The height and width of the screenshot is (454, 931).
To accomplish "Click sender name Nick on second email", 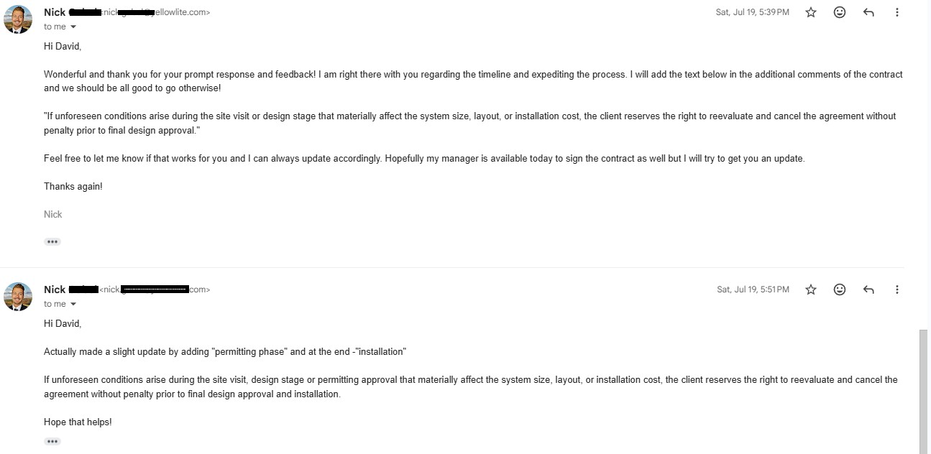I will [55, 289].
